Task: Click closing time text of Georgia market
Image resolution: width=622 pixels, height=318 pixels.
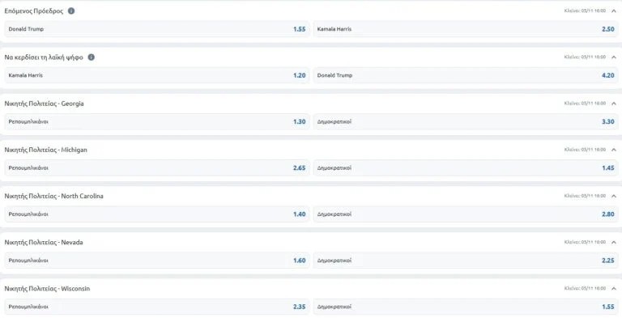Action: pyautogui.click(x=585, y=104)
